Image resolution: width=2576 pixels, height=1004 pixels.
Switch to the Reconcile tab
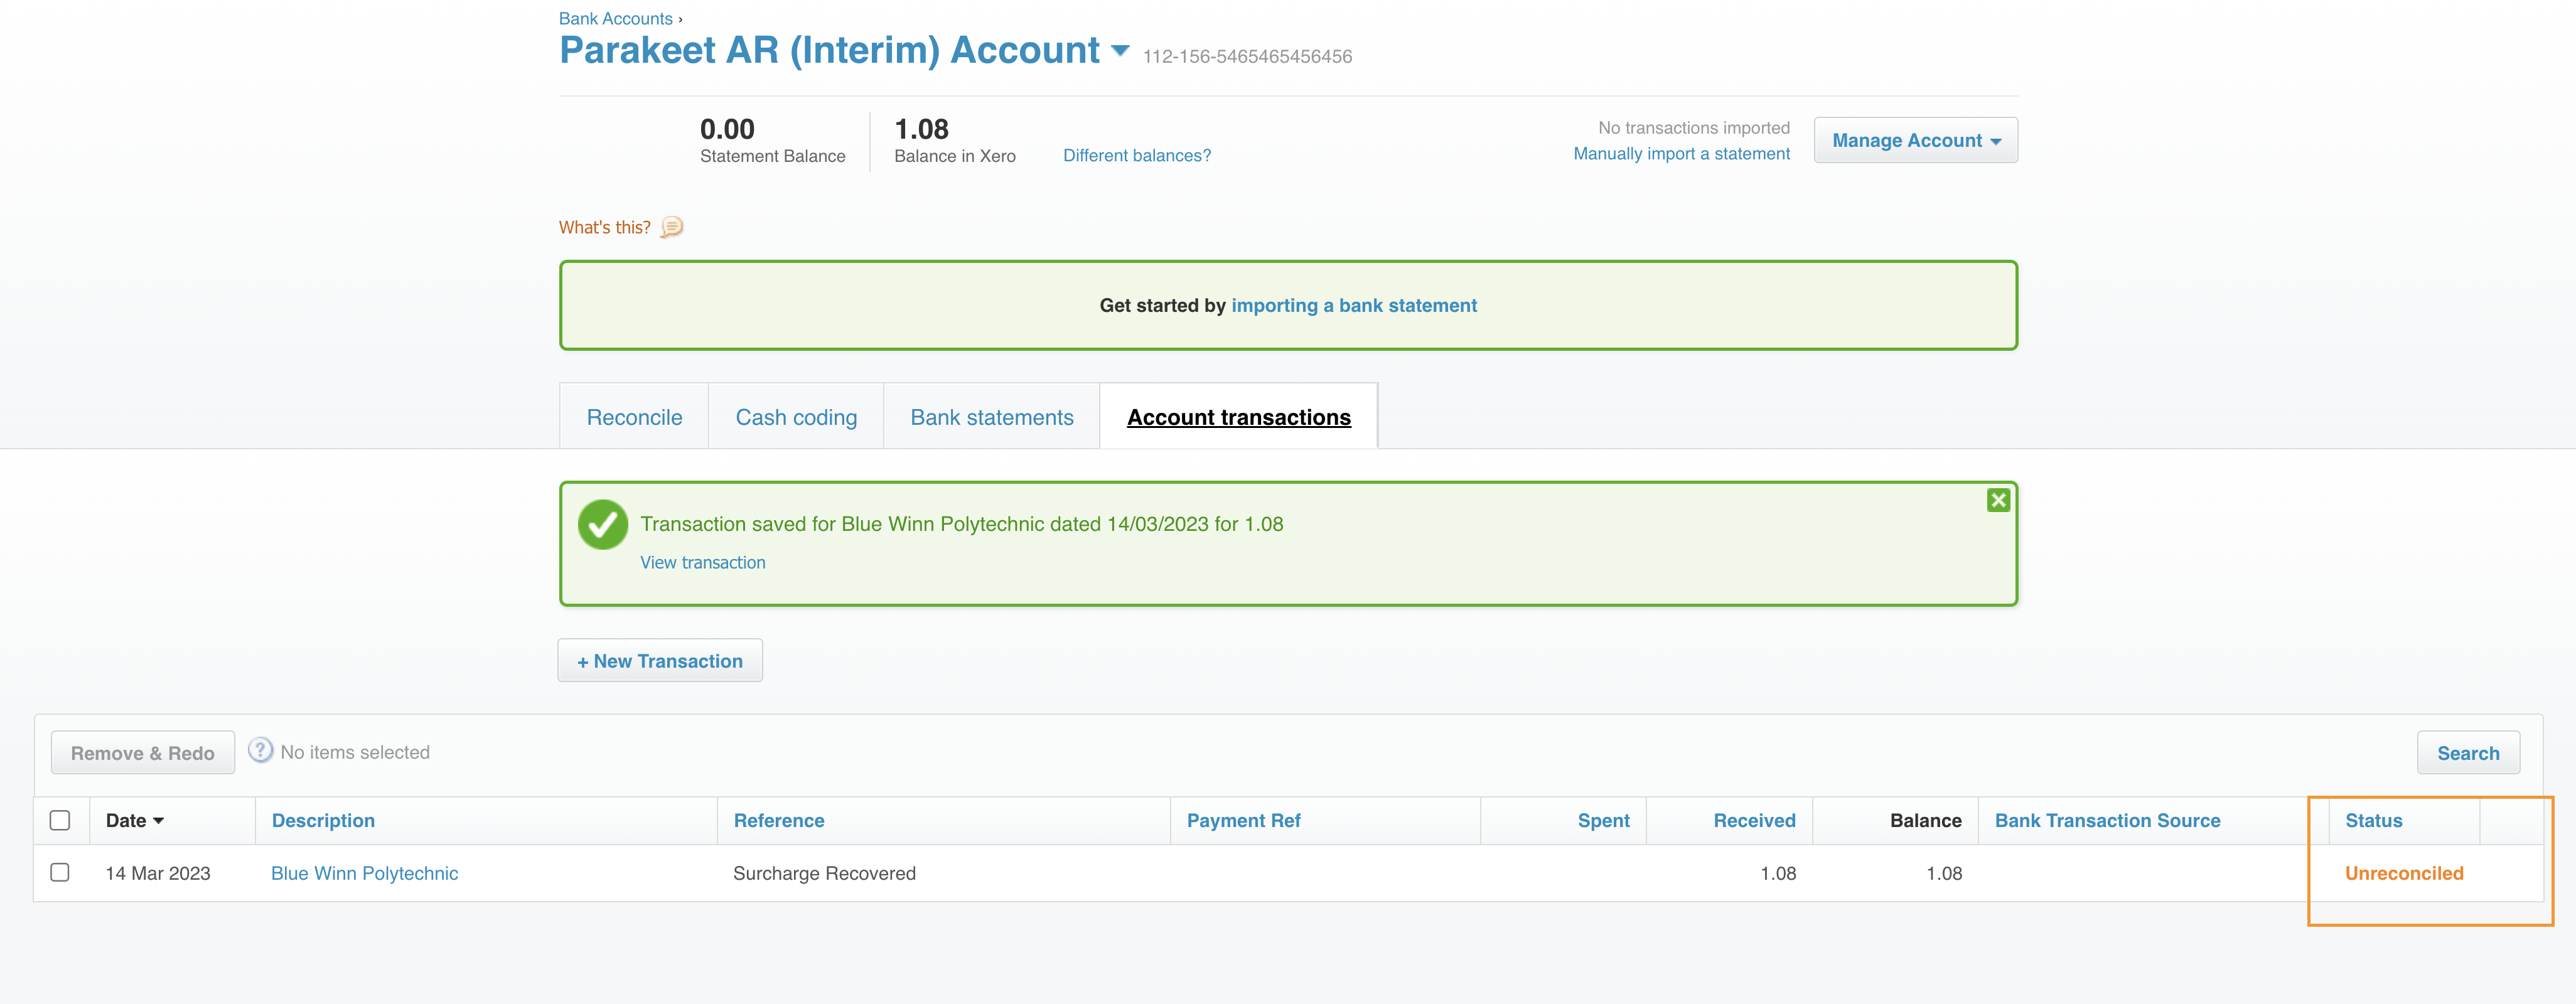coord(634,418)
